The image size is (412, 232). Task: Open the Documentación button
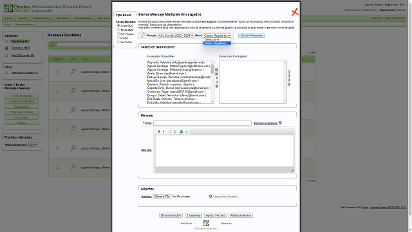point(171,215)
